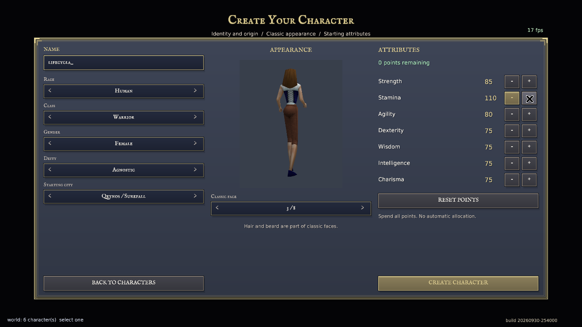The image size is (582, 327).
Task: Click Create Character button
Action: point(458,283)
